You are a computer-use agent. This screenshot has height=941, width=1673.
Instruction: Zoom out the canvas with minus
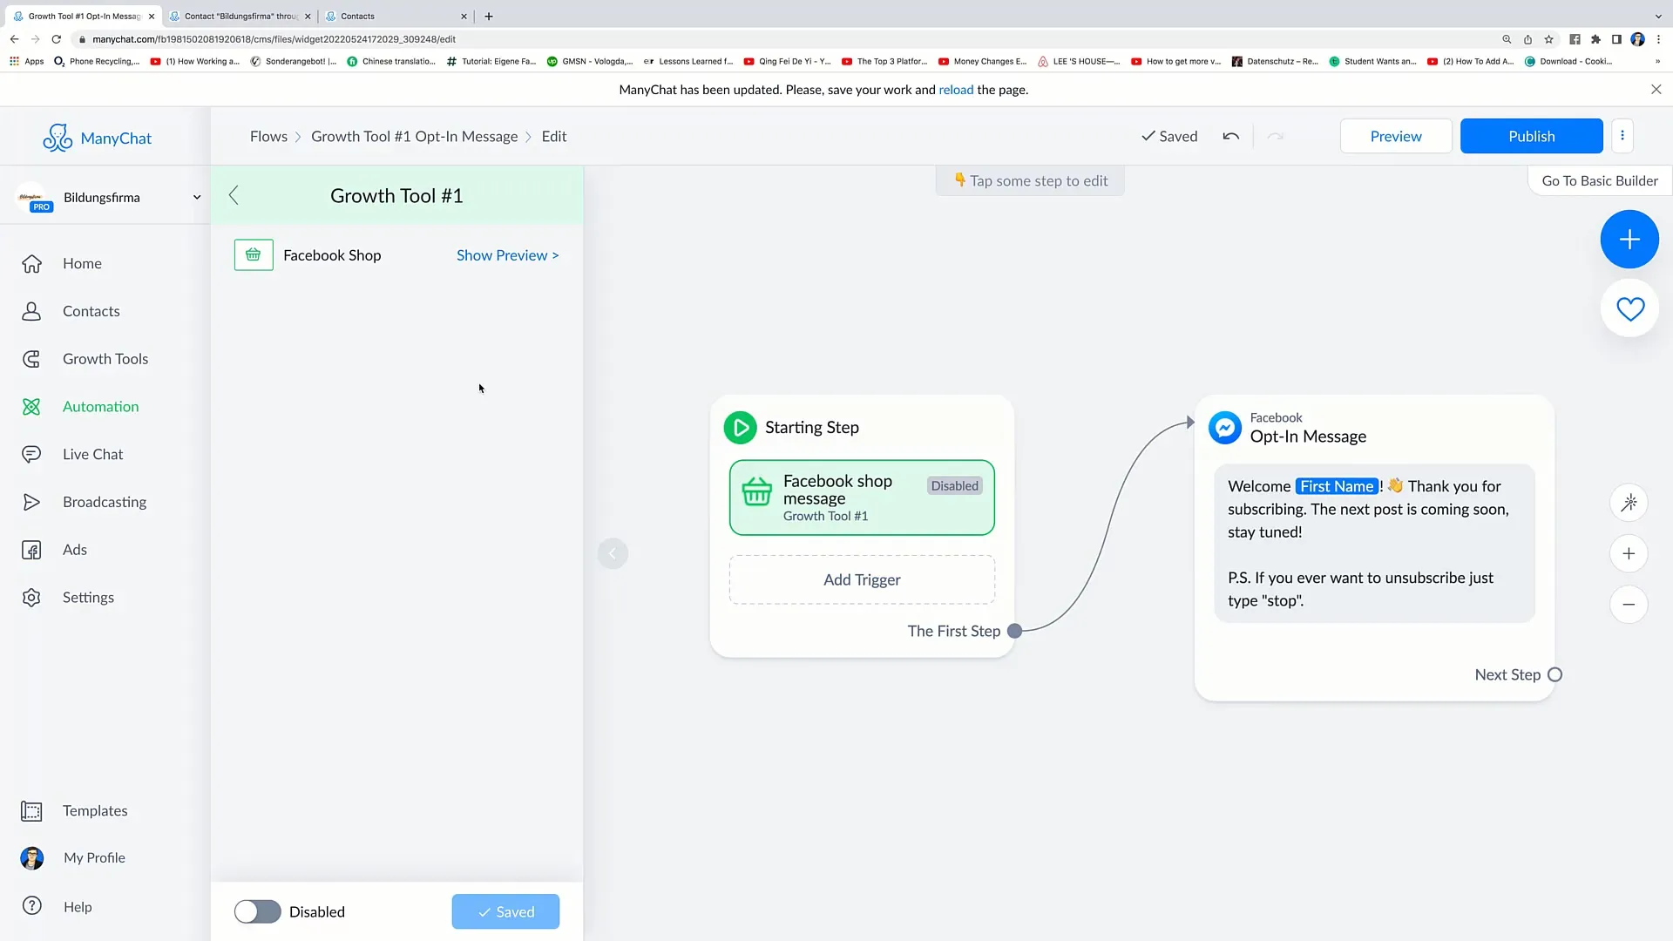[1629, 605]
